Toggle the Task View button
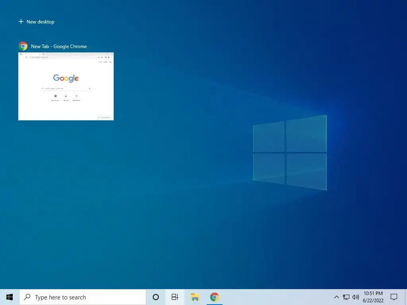 [175, 297]
